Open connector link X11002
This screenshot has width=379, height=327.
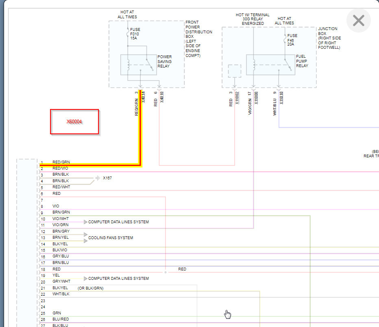pos(237,98)
